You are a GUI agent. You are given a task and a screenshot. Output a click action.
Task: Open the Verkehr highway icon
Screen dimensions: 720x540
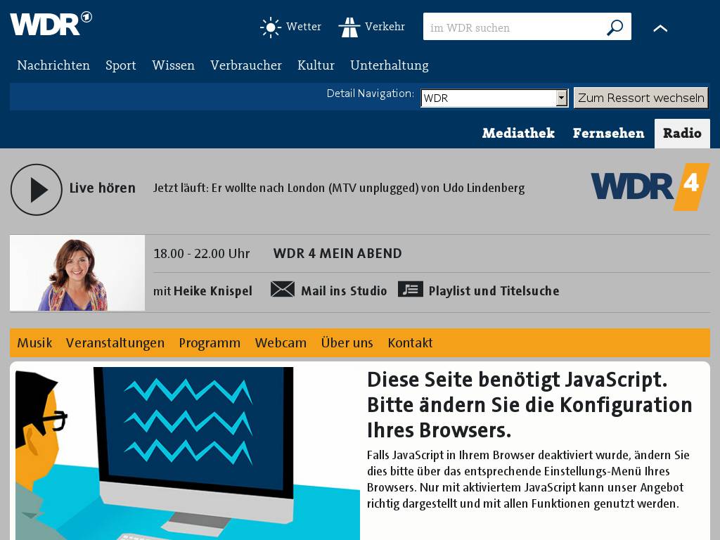click(349, 27)
